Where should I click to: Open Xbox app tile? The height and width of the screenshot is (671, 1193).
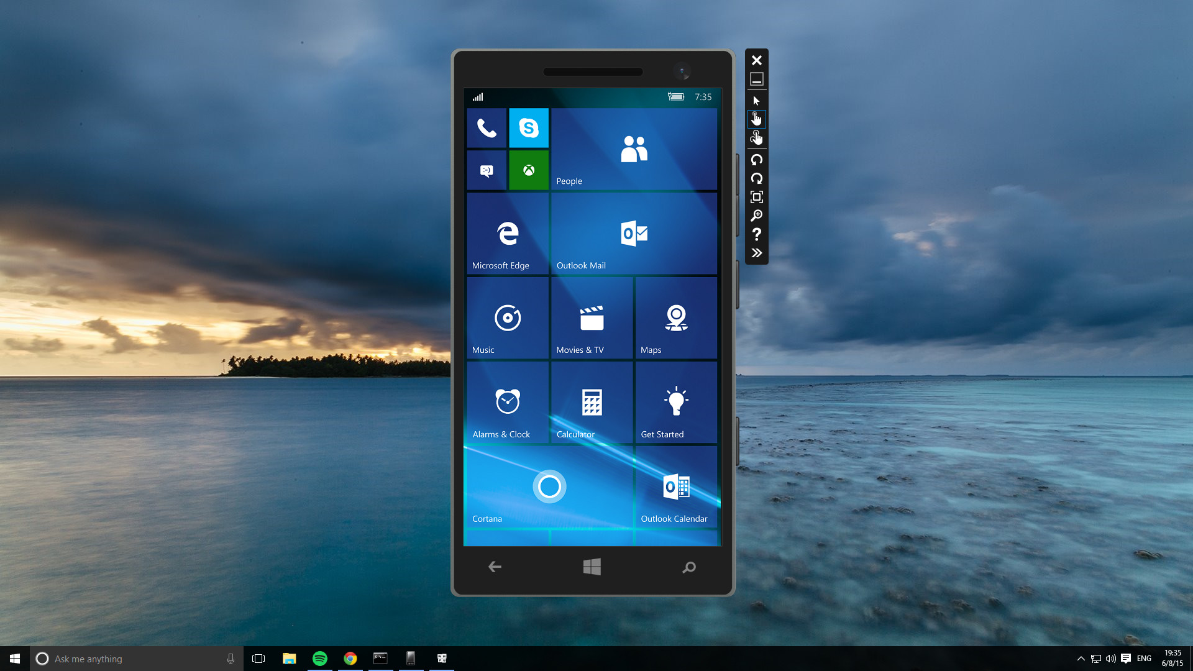pyautogui.click(x=529, y=170)
